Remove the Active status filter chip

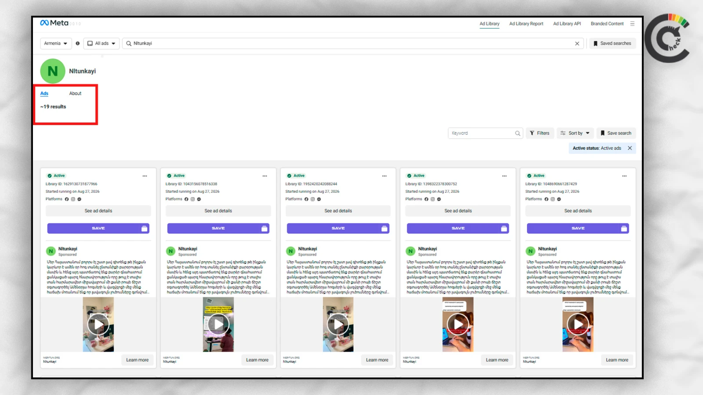[x=630, y=148]
